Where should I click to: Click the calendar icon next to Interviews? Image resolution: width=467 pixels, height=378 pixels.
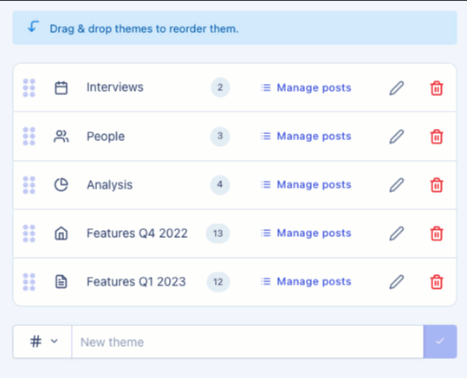tap(61, 88)
